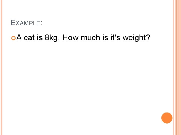
Task: Click the digit "8" in "8kg."
Action: tap(47, 38)
